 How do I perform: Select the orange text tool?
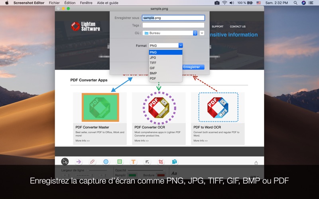coord(133,162)
